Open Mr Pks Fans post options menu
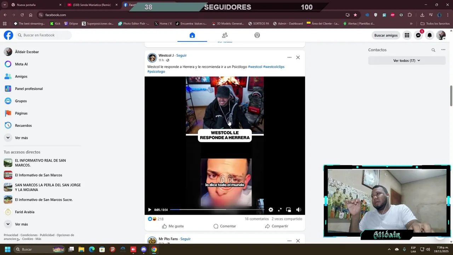 pyautogui.click(x=289, y=241)
